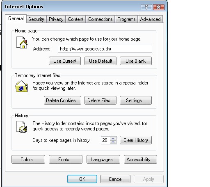Click the Help question mark button
This screenshot has height=187, width=210.
click(x=146, y=7)
